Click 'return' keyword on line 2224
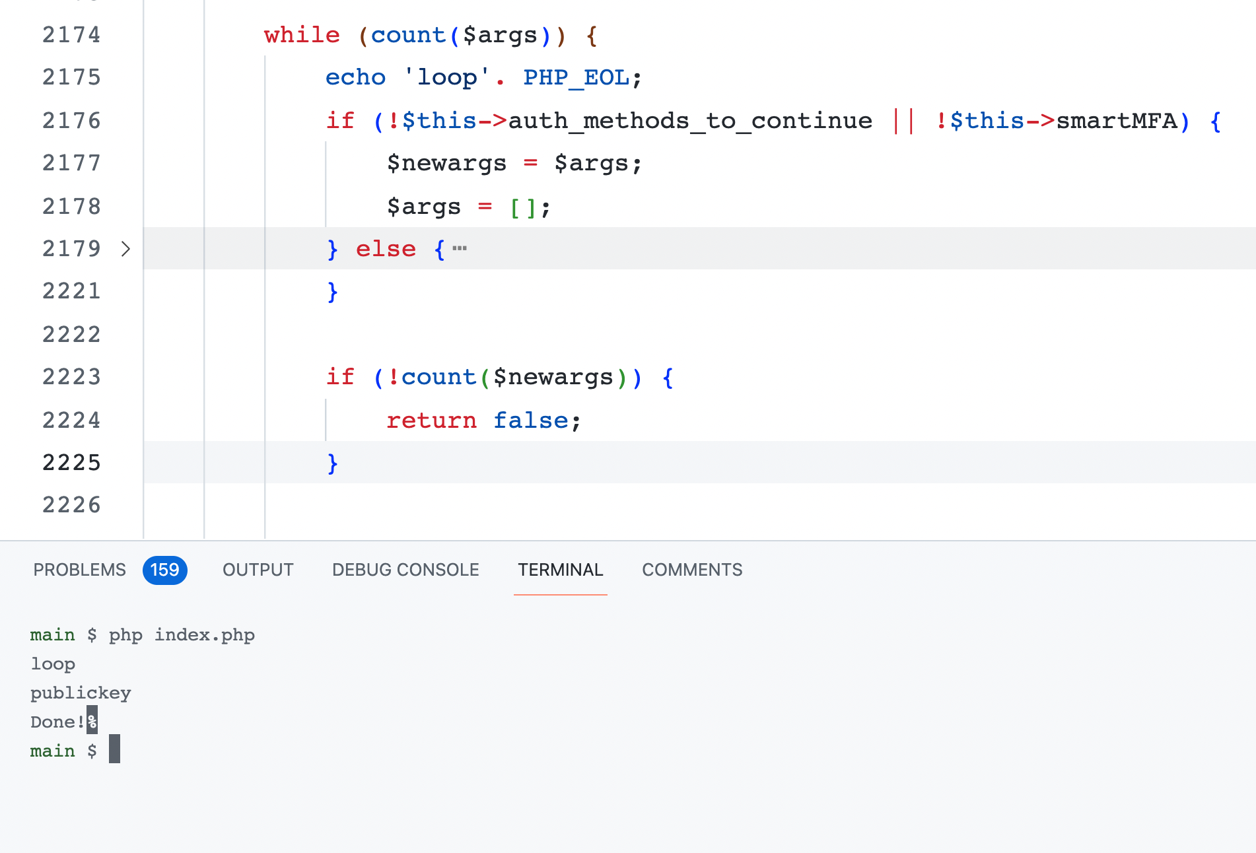The height and width of the screenshot is (853, 1256). click(431, 421)
